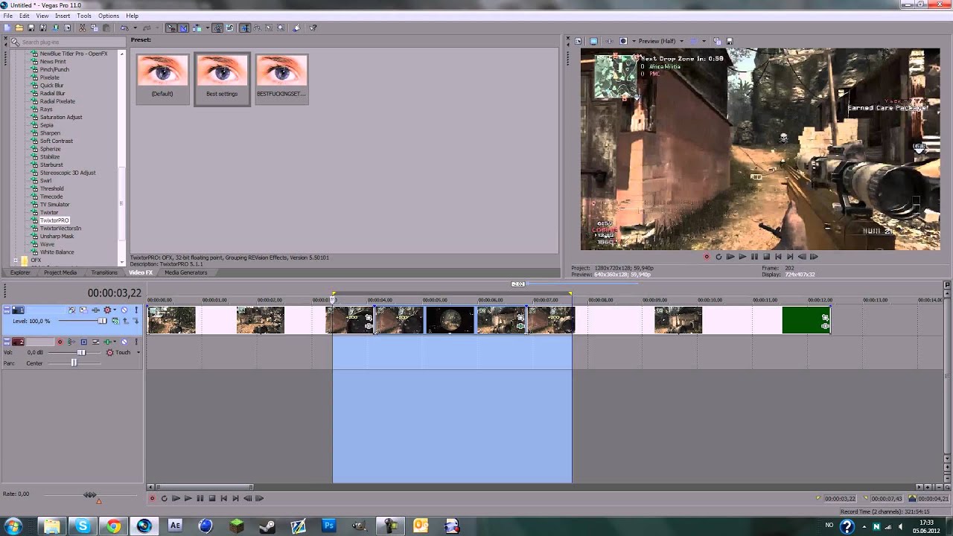The width and height of the screenshot is (953, 536).
Task: Select the Best settings preset thumbnail
Action: 222,79
